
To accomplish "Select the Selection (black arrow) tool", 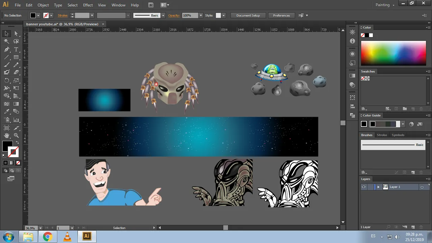I will 6,33.
